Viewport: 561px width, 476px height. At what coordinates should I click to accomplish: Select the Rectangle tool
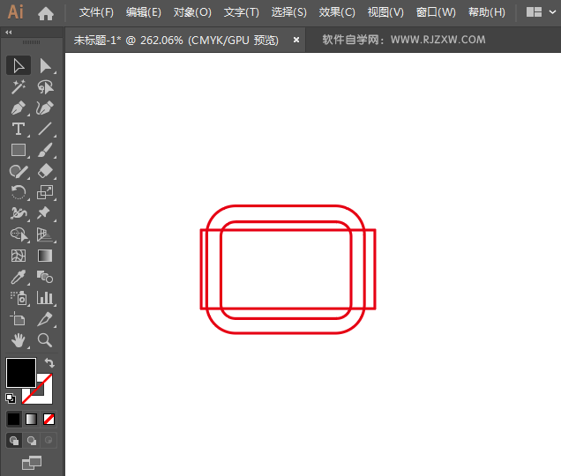(x=19, y=150)
